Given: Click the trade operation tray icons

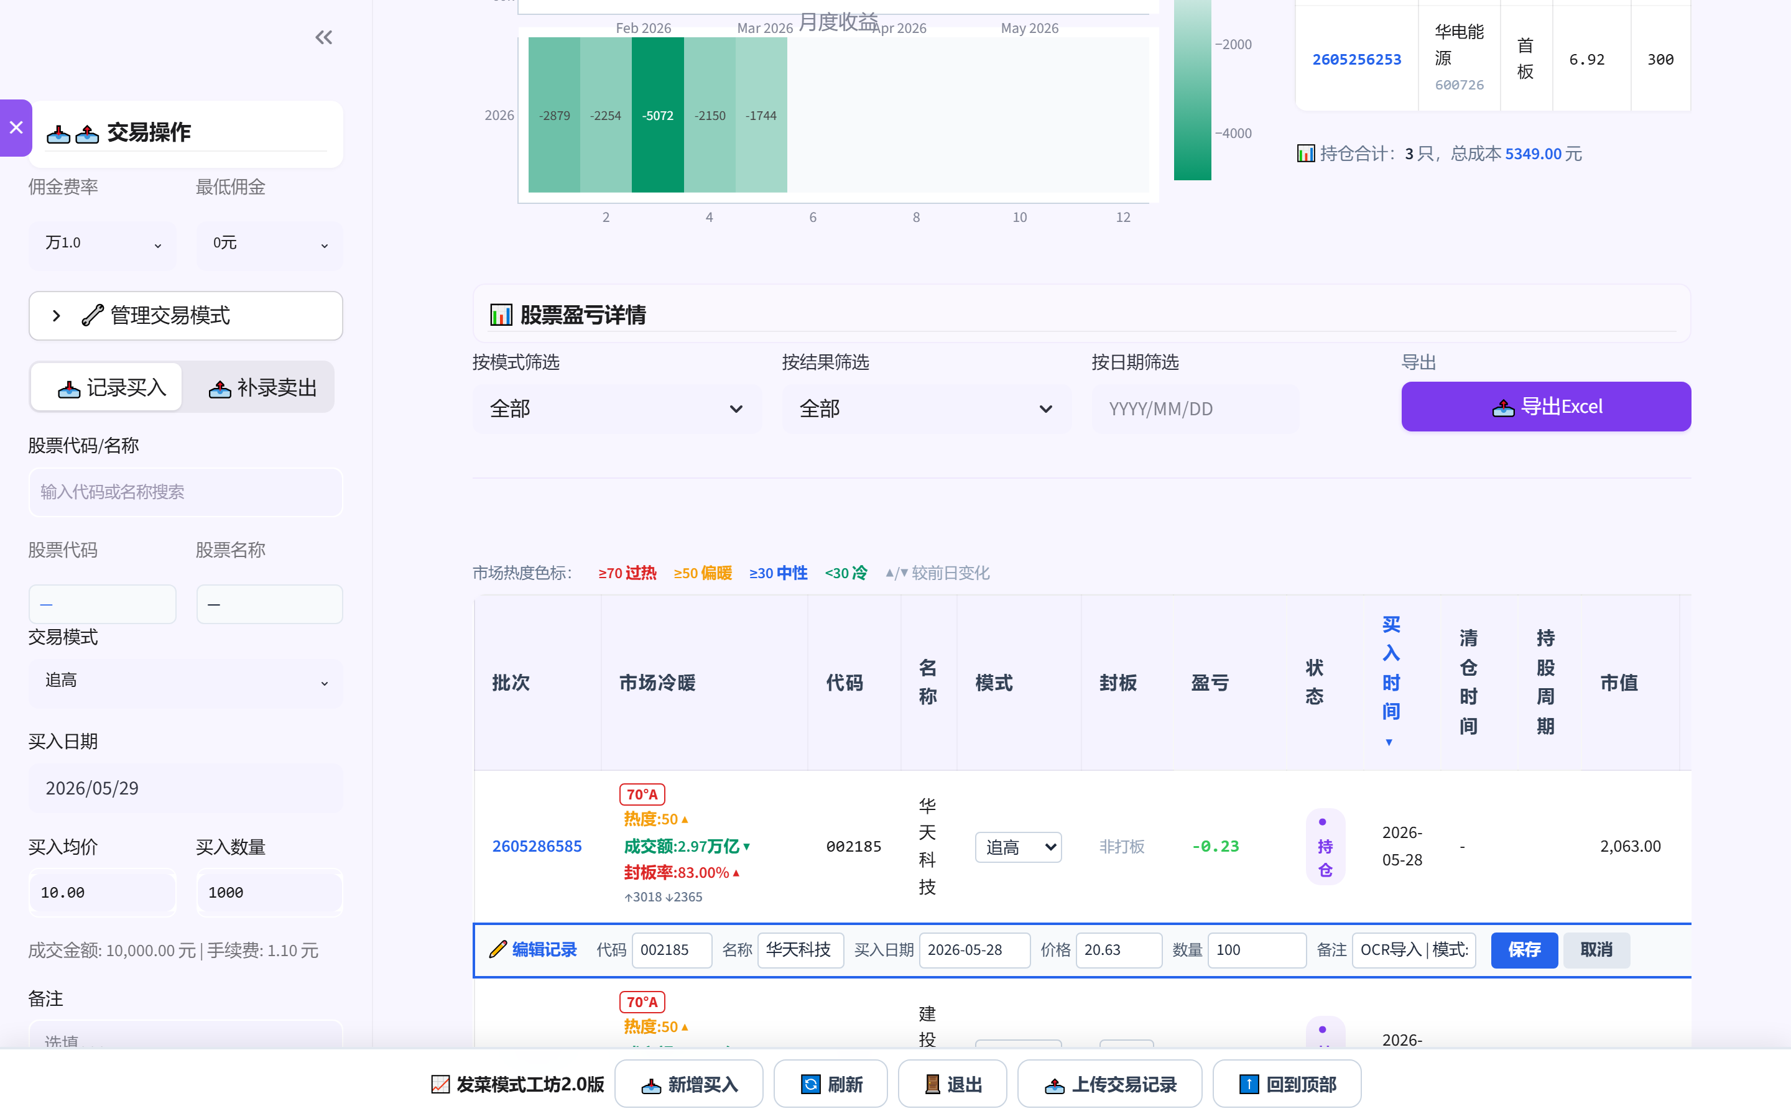Looking at the screenshot, I should tap(73, 133).
